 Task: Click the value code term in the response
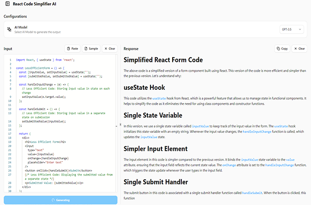tap(290, 160)
